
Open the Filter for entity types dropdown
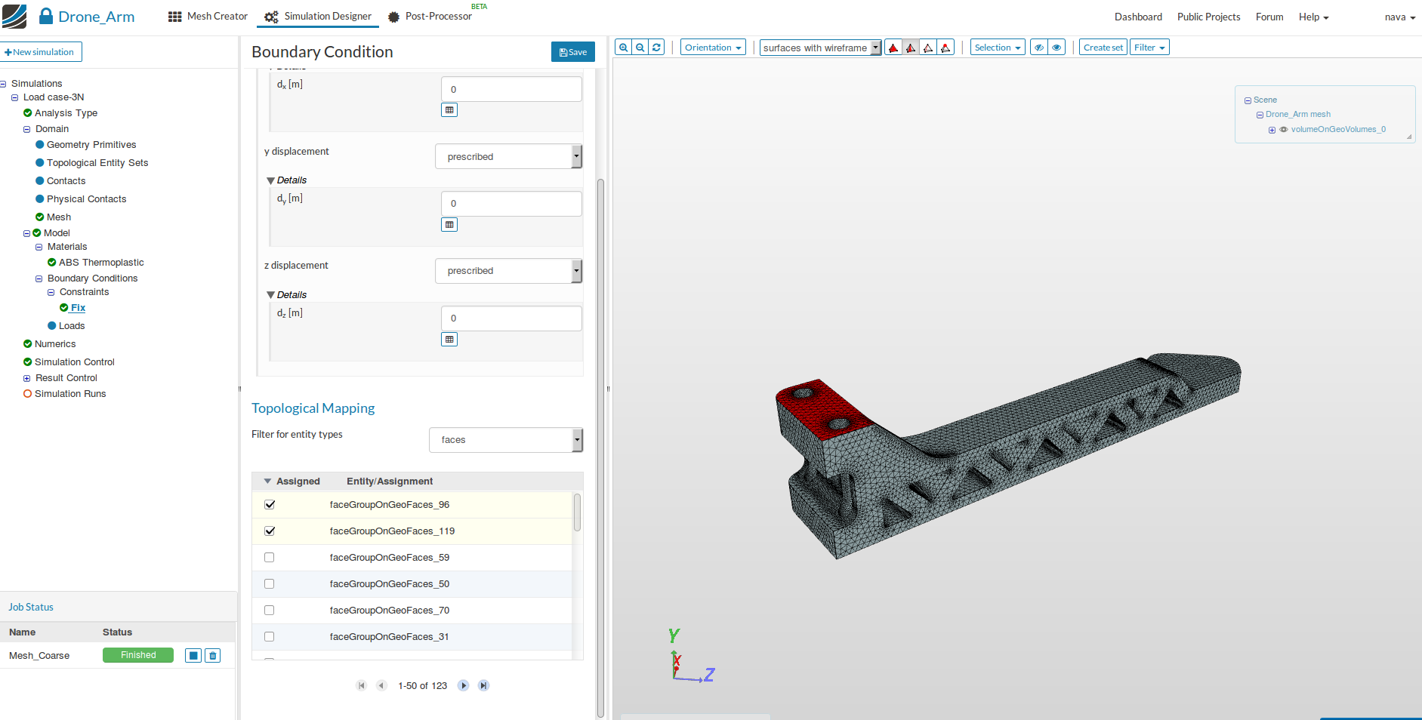[505, 440]
